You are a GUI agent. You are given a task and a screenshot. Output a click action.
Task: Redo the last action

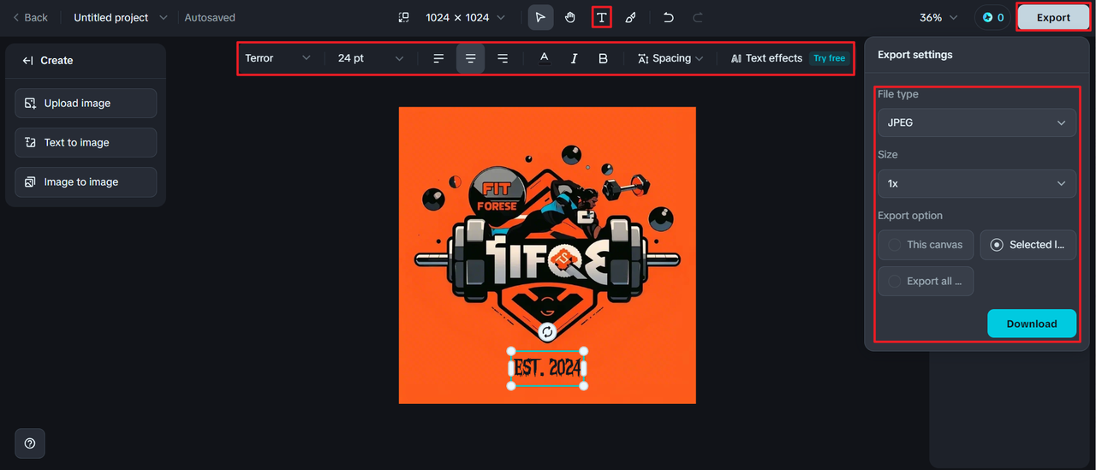point(698,17)
